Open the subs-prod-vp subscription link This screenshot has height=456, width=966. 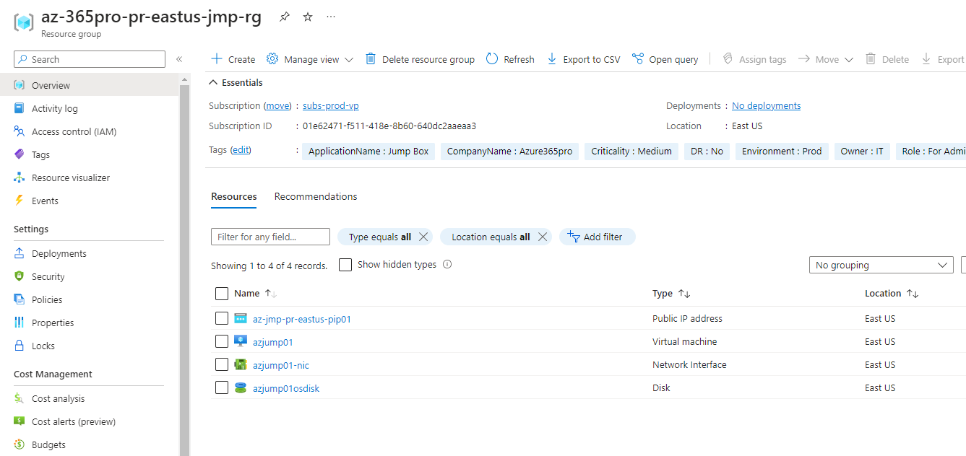coord(331,105)
